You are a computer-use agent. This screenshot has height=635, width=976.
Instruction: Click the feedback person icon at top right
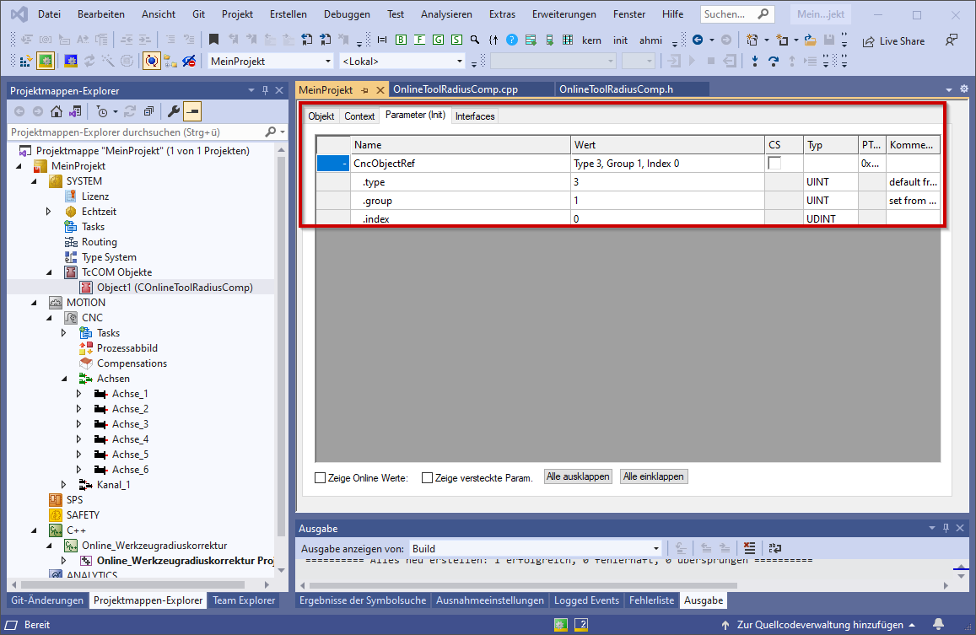951,40
